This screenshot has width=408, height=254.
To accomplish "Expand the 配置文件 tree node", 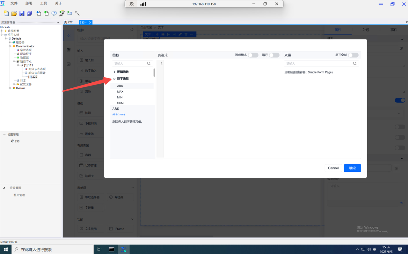I will coord(14,84).
